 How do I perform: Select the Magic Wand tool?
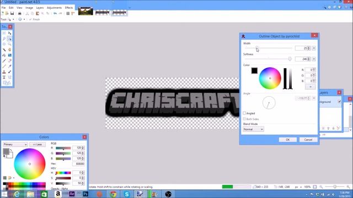pos(4,50)
